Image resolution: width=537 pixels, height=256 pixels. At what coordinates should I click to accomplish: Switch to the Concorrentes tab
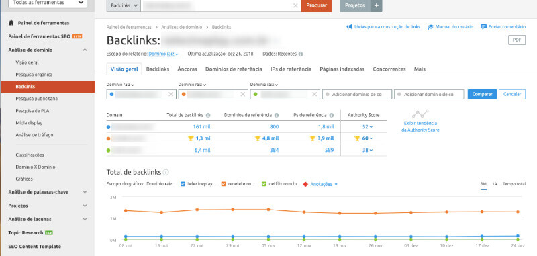click(x=389, y=69)
